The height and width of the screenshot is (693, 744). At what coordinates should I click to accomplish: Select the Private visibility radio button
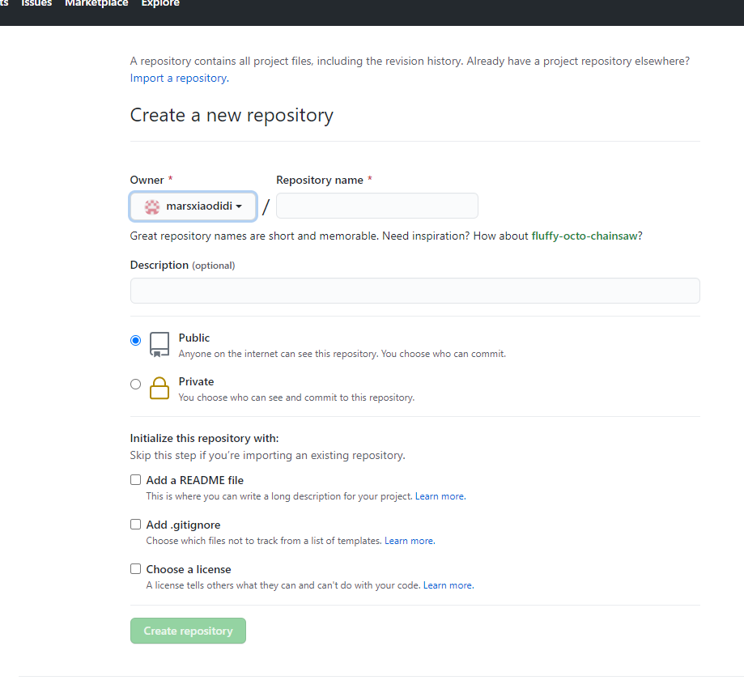[x=135, y=385]
